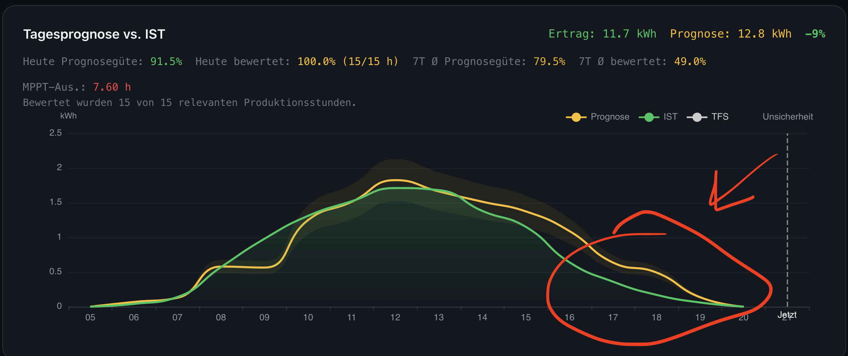
Task: Click the 12 hour tick on the x-axis
Action: (395, 317)
